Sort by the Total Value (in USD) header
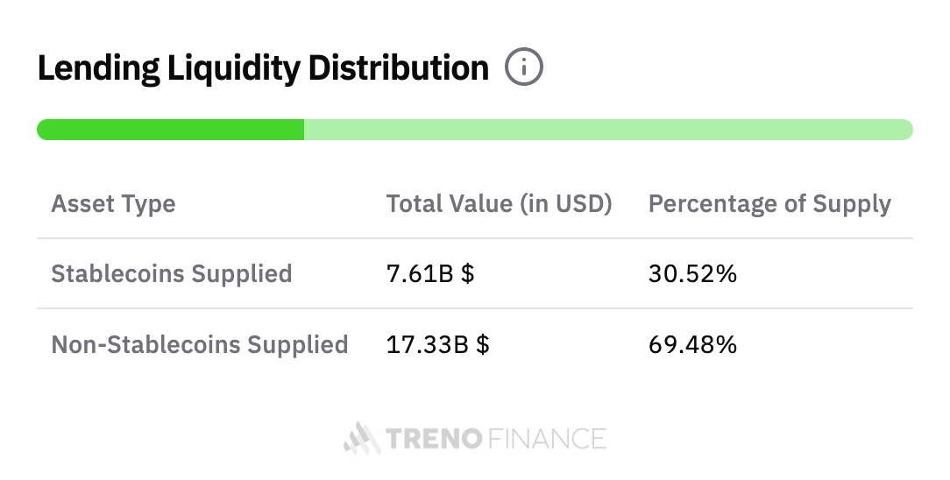This screenshot has height=480, width=950. tap(499, 204)
